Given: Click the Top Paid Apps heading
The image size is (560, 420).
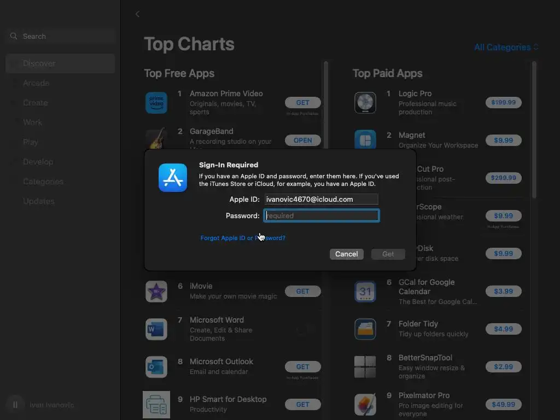Looking at the screenshot, I should [x=388, y=73].
